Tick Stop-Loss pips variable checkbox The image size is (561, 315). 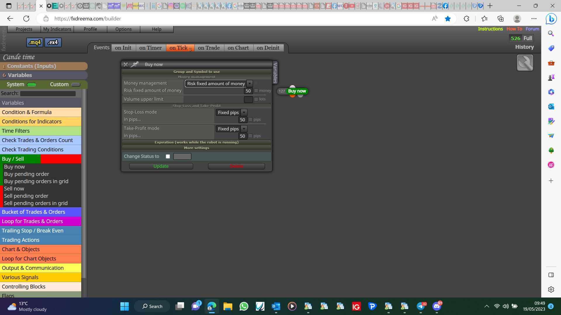click(x=250, y=120)
